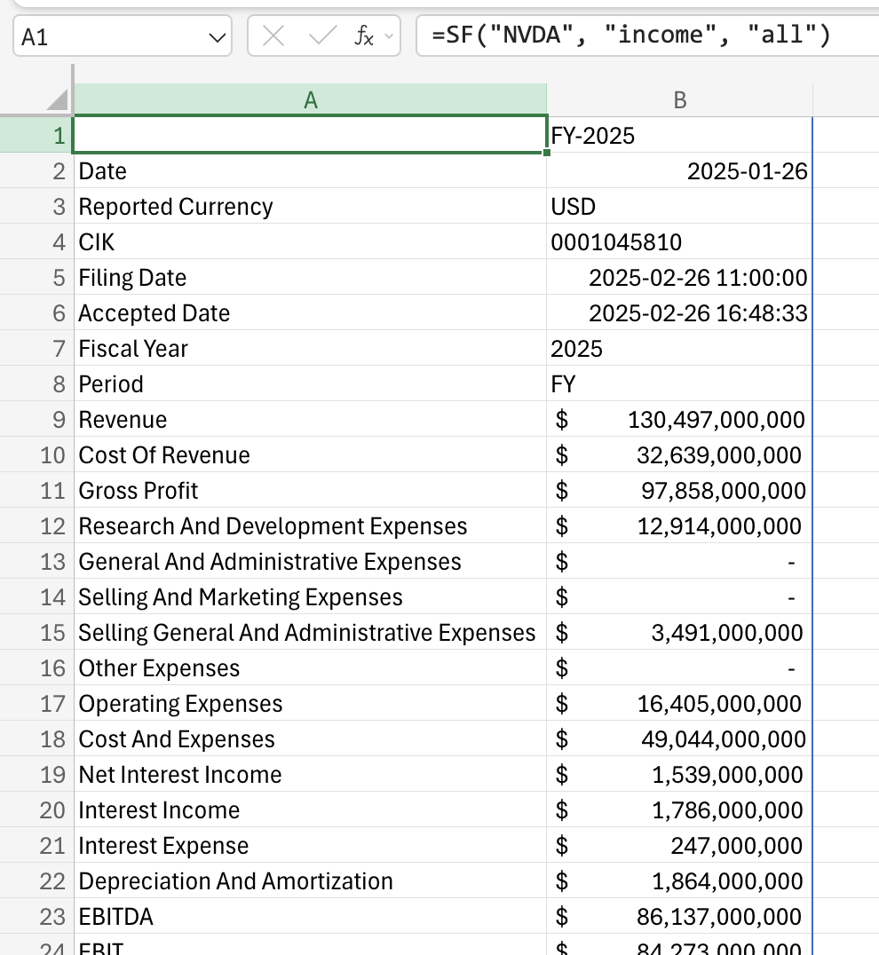Cancel the formula entry with the X icon

pos(274,35)
